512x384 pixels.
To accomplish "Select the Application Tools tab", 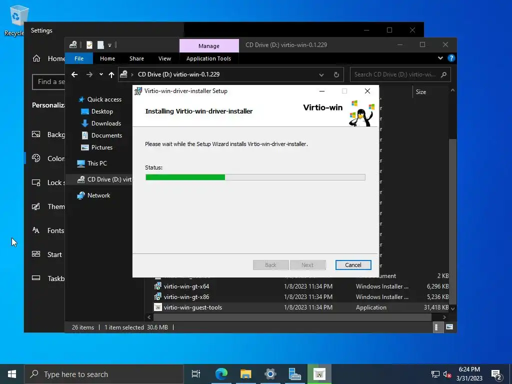I will click(x=208, y=58).
